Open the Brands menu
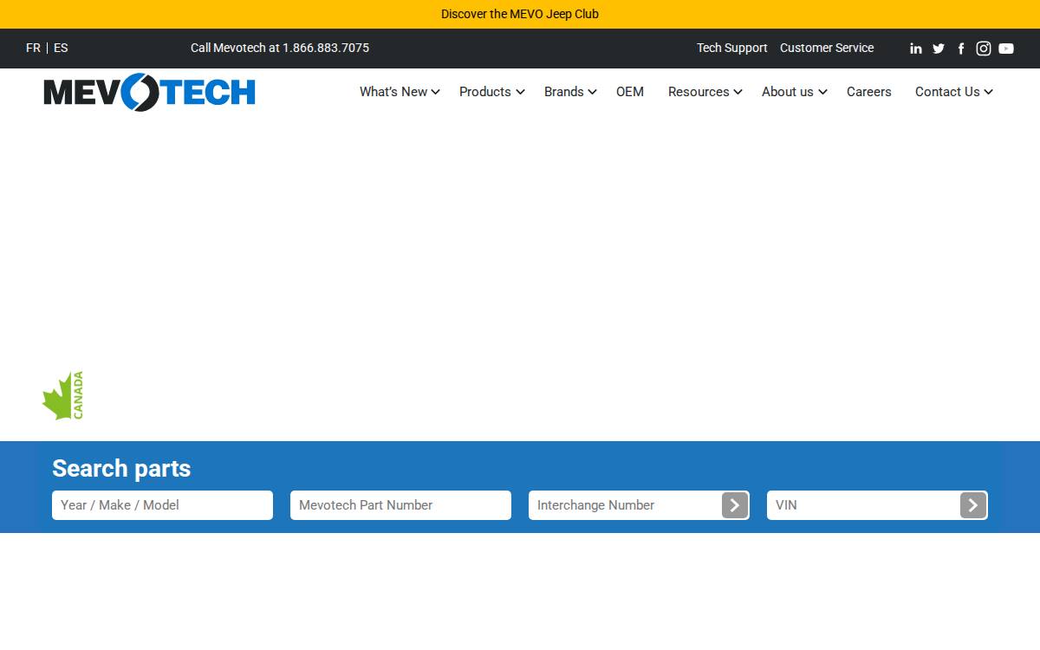The image size is (1040, 650). (x=564, y=92)
